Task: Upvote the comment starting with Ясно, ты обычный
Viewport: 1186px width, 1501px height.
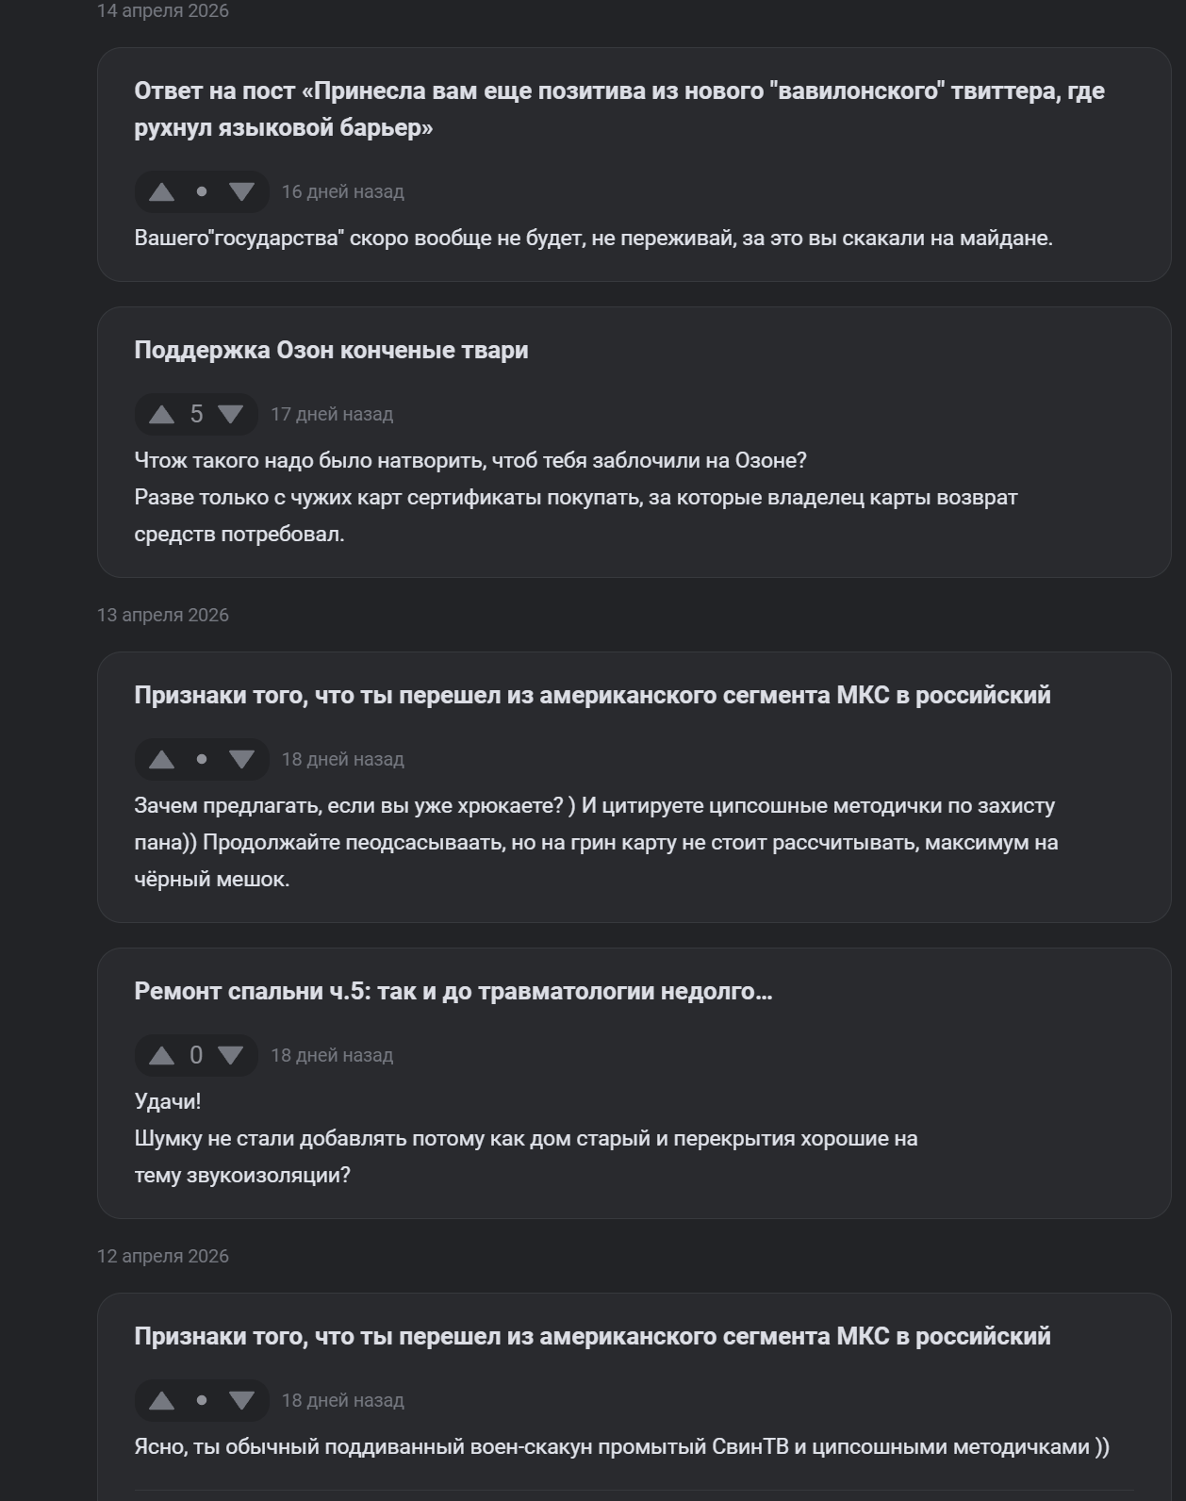Action: (162, 1401)
